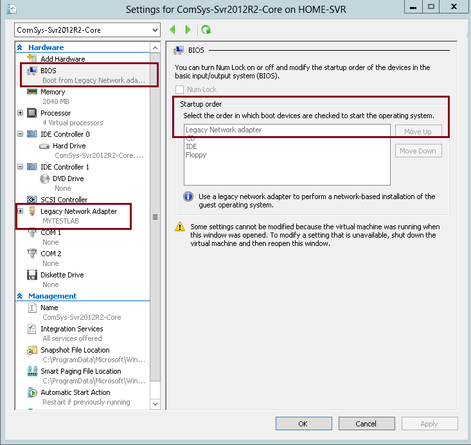Expand the Legacy Network Adapter node
This screenshot has height=445, width=471.
(20, 211)
